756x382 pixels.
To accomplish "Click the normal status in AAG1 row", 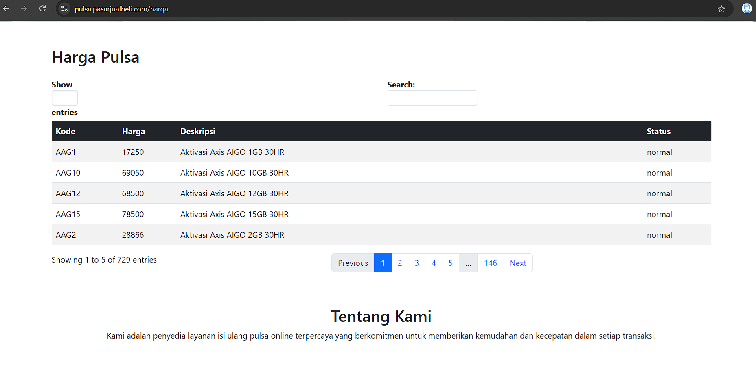I will coord(660,152).
